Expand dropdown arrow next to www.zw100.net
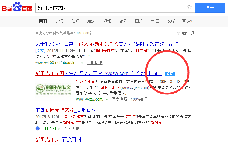 click(x=82, y=63)
